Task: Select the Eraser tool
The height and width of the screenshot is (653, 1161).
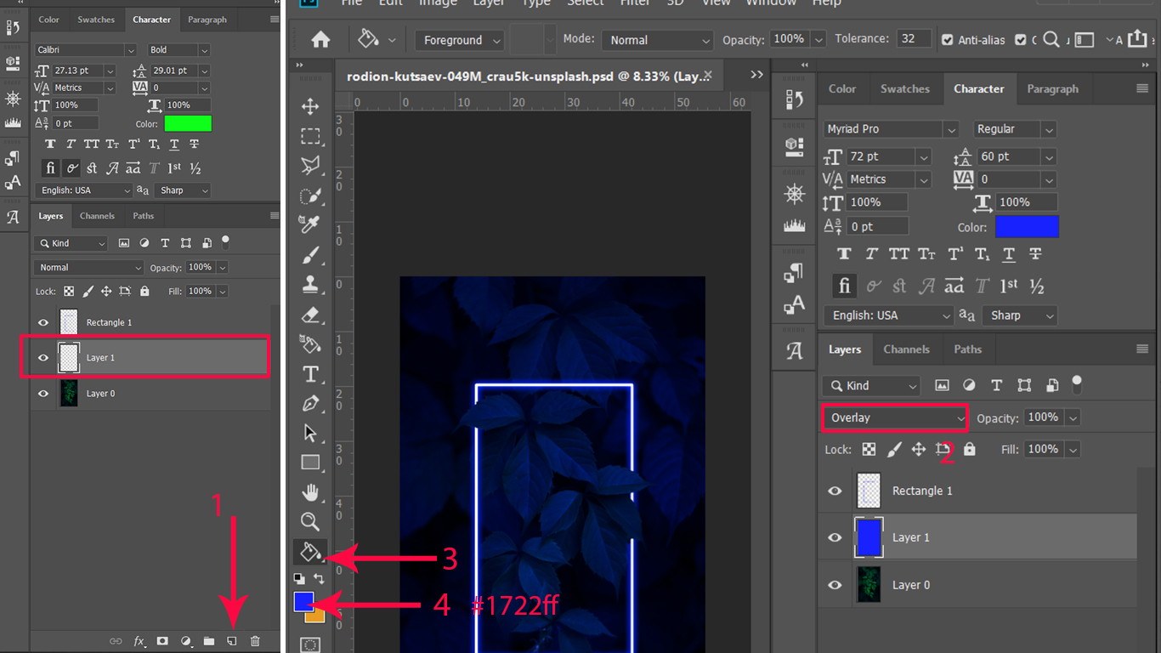Action: (310, 315)
